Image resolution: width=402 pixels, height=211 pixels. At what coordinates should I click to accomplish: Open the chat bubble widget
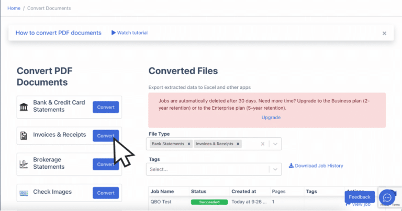coord(387,197)
